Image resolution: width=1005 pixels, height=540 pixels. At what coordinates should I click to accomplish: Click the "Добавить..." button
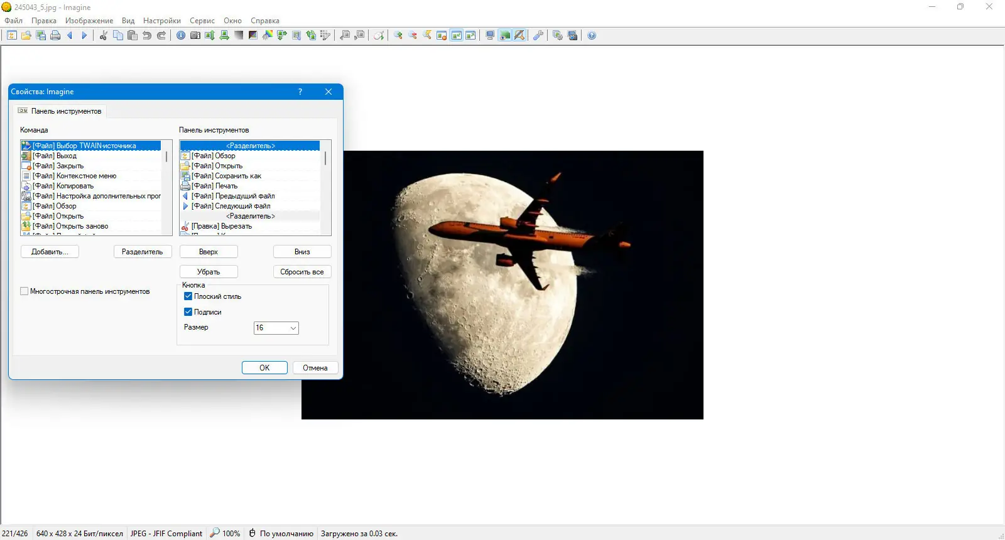[50, 252]
